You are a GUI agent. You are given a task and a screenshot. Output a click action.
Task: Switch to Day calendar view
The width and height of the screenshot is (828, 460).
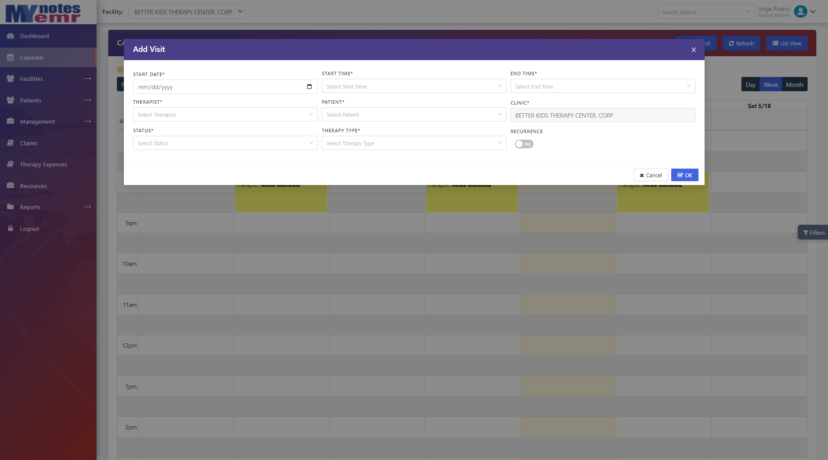pyautogui.click(x=750, y=85)
